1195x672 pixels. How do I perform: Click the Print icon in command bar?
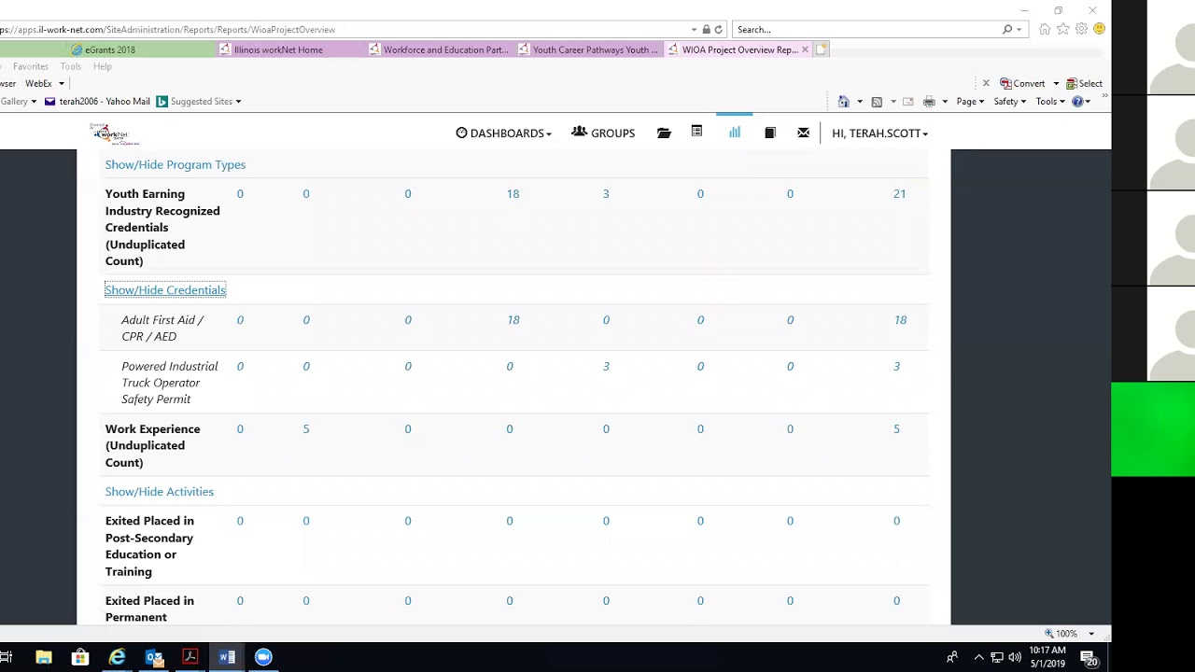929,102
